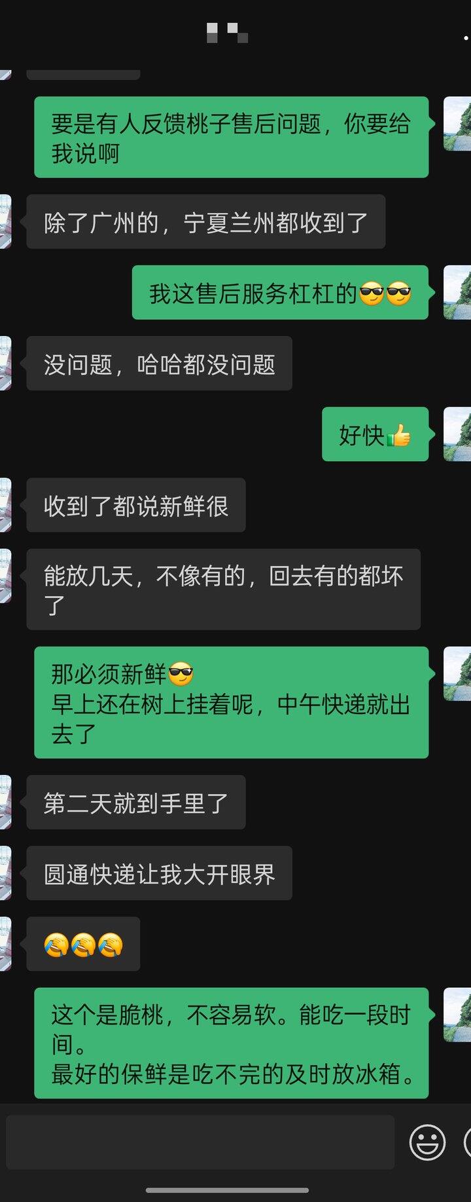Viewport: 471px width, 1202px height.
Task: Open the emoji picker smiley icon
Action: pyautogui.click(x=427, y=1142)
